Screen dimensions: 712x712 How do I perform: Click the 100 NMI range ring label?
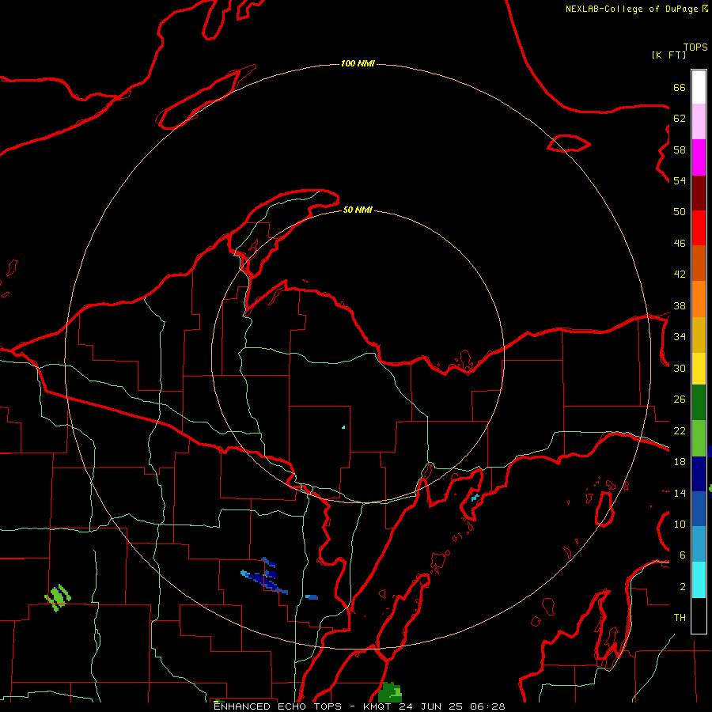pyautogui.click(x=358, y=63)
